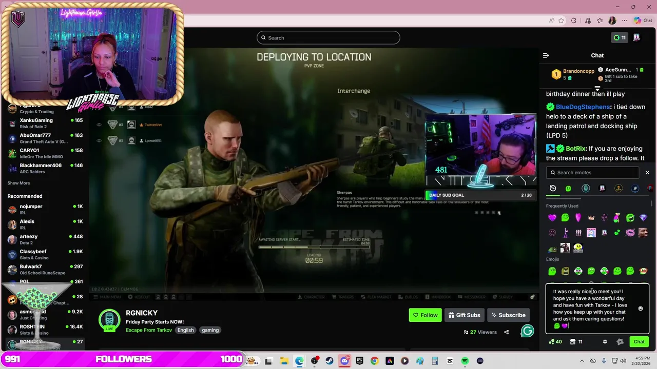Collapse the chat panel with arrow icon
This screenshot has height=369, width=657.
point(546,55)
